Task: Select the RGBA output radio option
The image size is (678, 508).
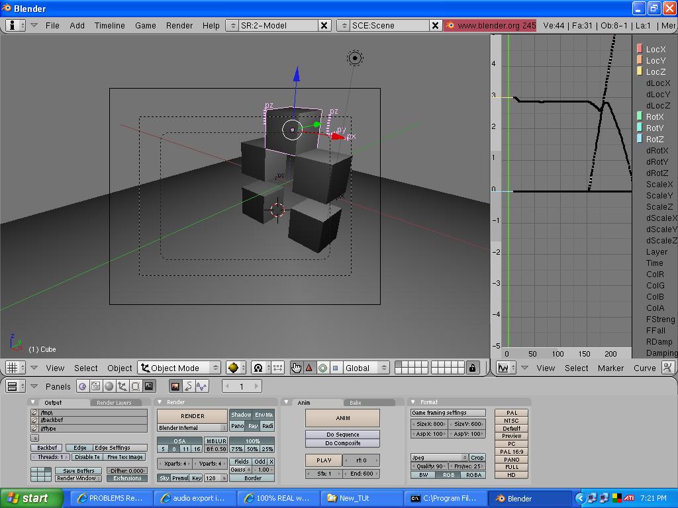Action: point(473,475)
